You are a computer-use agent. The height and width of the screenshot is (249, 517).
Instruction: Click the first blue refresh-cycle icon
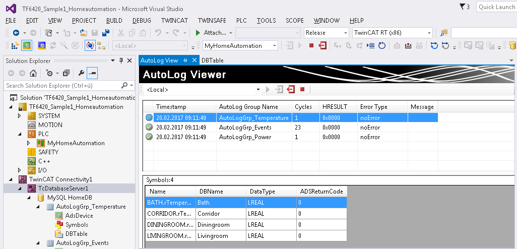[434, 45]
